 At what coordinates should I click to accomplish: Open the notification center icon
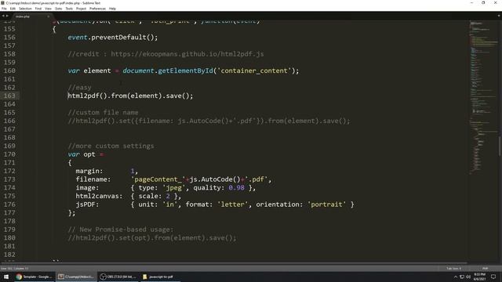pos(493,277)
